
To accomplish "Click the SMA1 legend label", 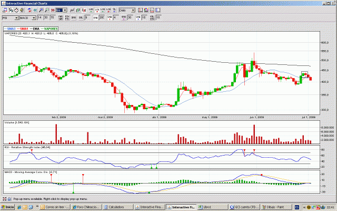I will [x=24, y=28].
